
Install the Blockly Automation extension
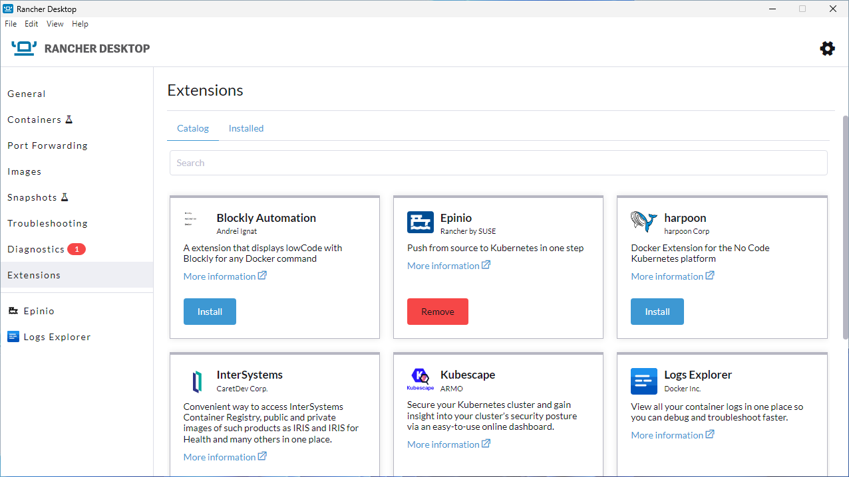pyautogui.click(x=210, y=312)
